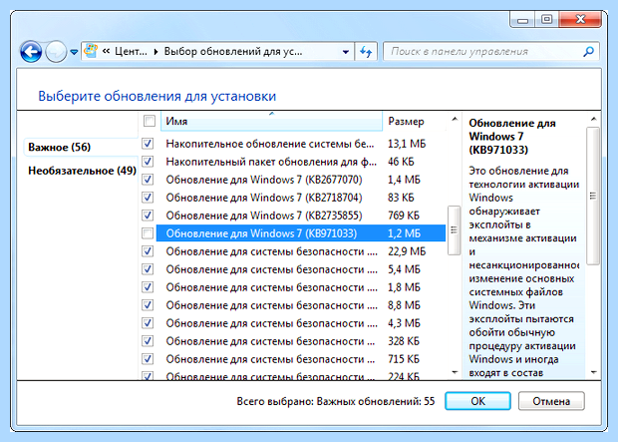The image size is (618, 442).
Task: Click the Windows Update icon in address bar
Action: coord(91,51)
